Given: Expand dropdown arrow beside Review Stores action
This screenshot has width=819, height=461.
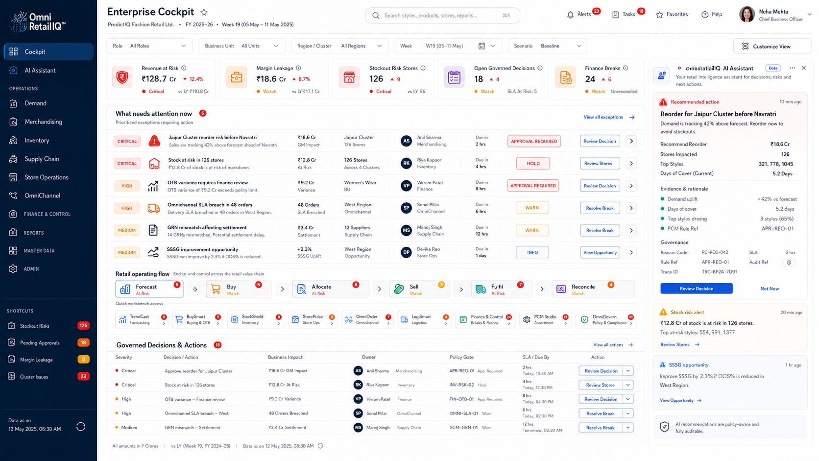Looking at the screenshot, I should click(x=628, y=385).
